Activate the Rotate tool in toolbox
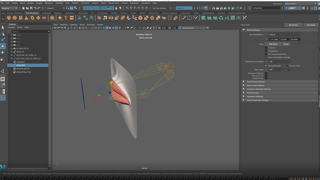Viewport: 320px width, 180px height. [3, 52]
